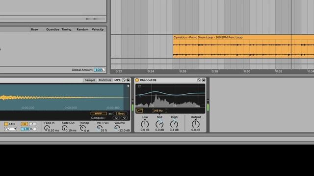Image resolution: width=314 pixels, height=176 pixels.
Task: Select the Cymatics Panic Drum Loop clip
Action: coord(243,46)
